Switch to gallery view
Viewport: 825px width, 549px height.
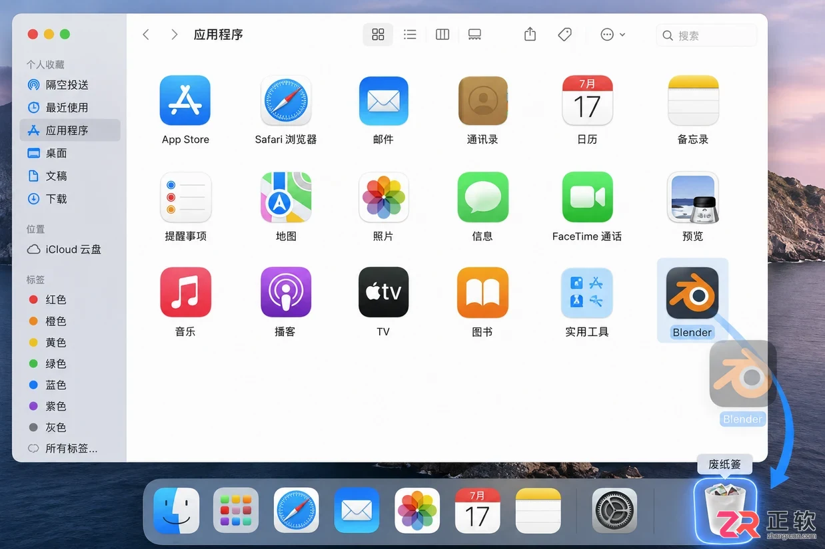[x=474, y=35]
